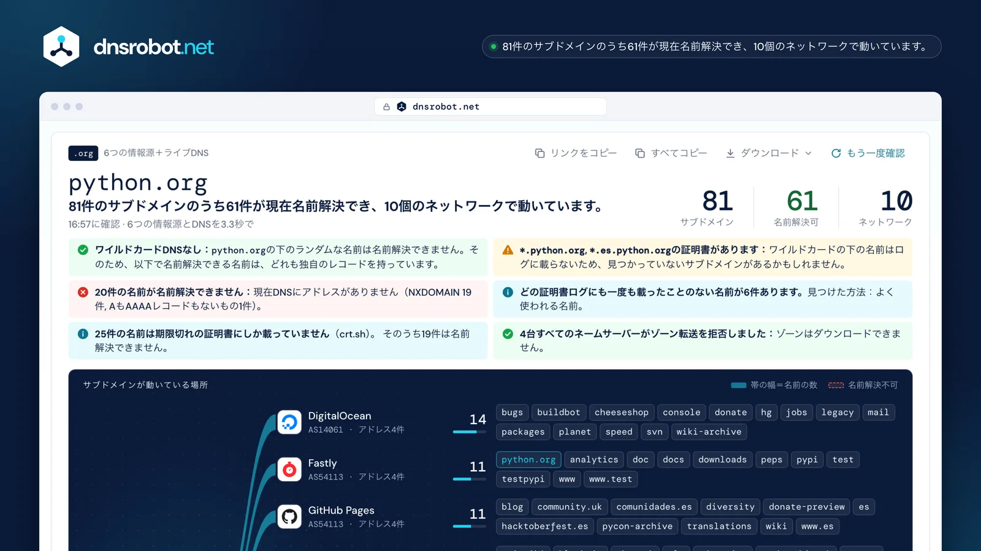Select the donate-preview subdomain tag
981x551 pixels.
807,507
